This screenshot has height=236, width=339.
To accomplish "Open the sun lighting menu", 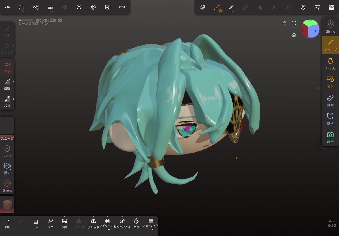I will pos(79,7).
